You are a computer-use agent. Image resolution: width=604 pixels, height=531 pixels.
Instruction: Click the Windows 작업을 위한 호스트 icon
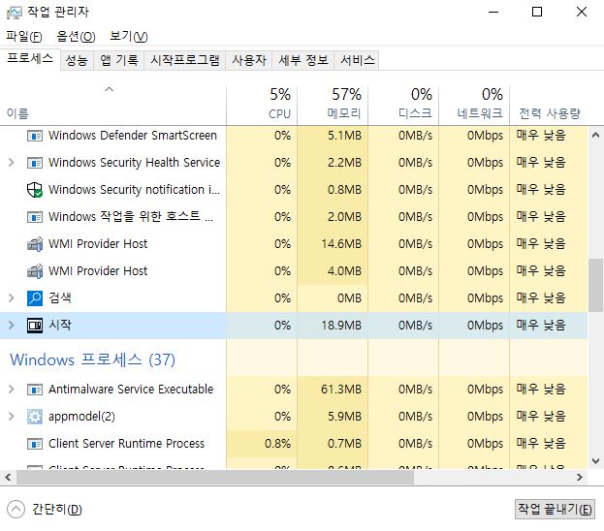coord(35,217)
